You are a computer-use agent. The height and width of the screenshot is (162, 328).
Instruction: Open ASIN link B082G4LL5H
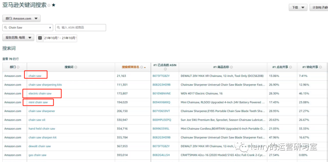click(161, 155)
